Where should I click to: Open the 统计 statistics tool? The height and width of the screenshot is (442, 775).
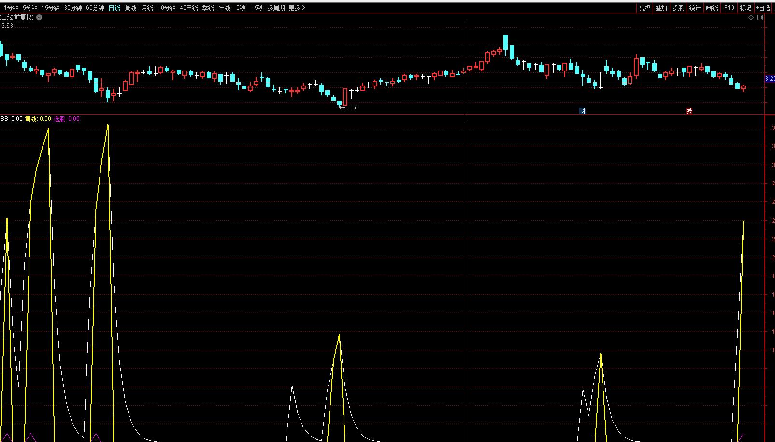(x=695, y=8)
